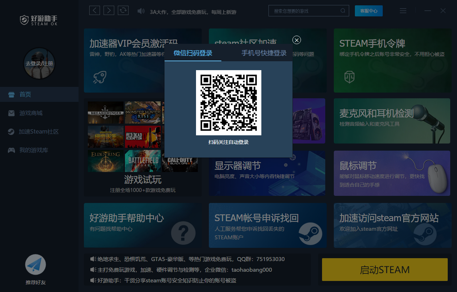Click the 启动STEAM button
Image resolution: width=457 pixels, height=292 pixels.
[385, 270]
